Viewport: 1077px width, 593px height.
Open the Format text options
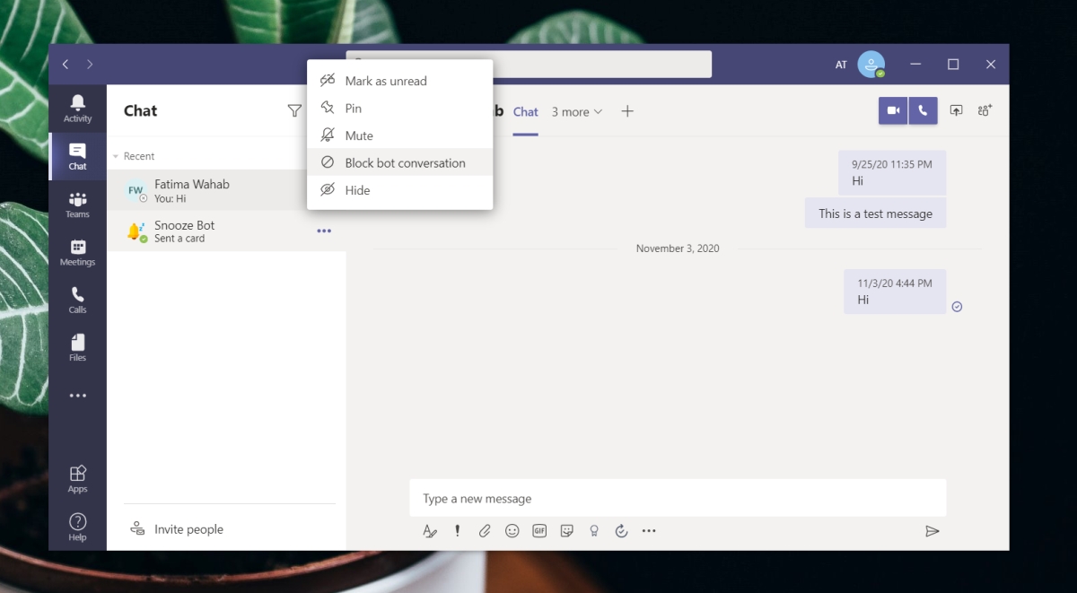pyautogui.click(x=430, y=531)
